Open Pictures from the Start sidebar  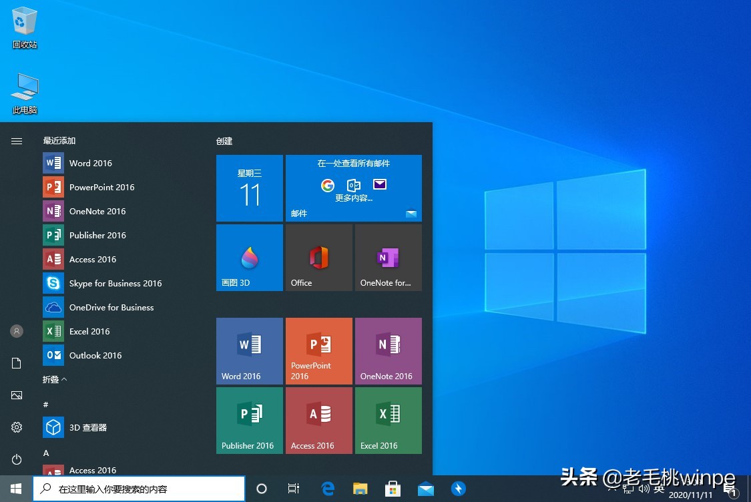[16, 395]
